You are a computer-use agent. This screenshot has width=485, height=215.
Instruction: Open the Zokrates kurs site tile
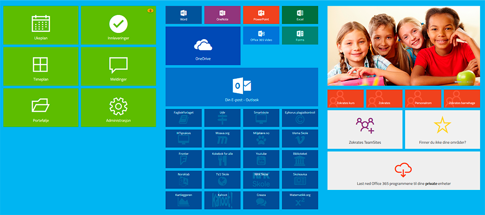(345, 99)
